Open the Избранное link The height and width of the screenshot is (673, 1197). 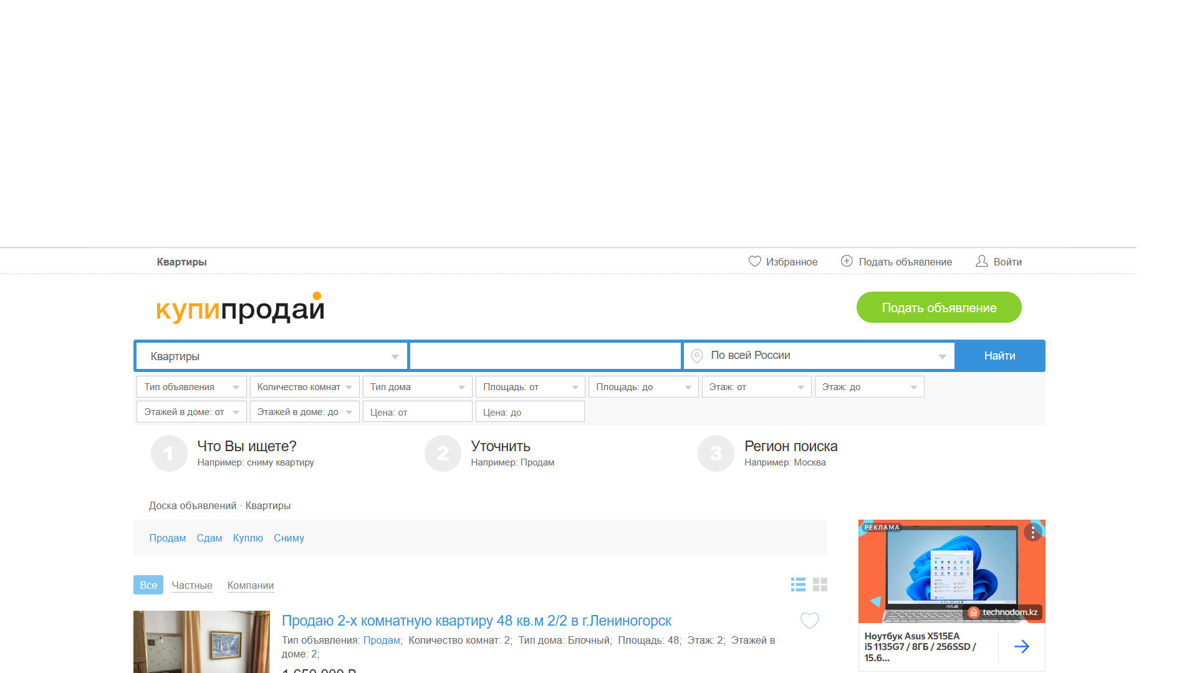[x=792, y=262]
